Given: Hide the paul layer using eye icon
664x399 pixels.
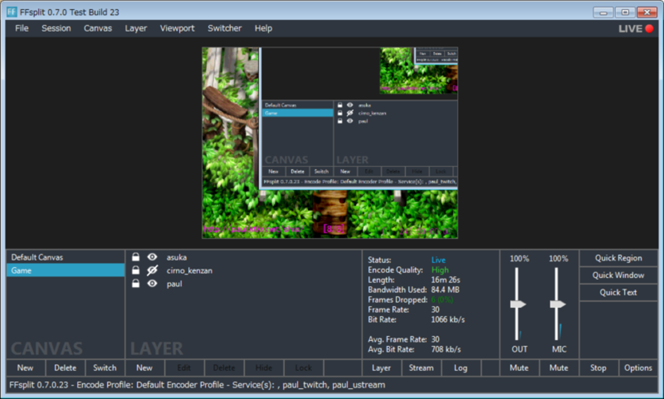Looking at the screenshot, I should pyautogui.click(x=152, y=284).
